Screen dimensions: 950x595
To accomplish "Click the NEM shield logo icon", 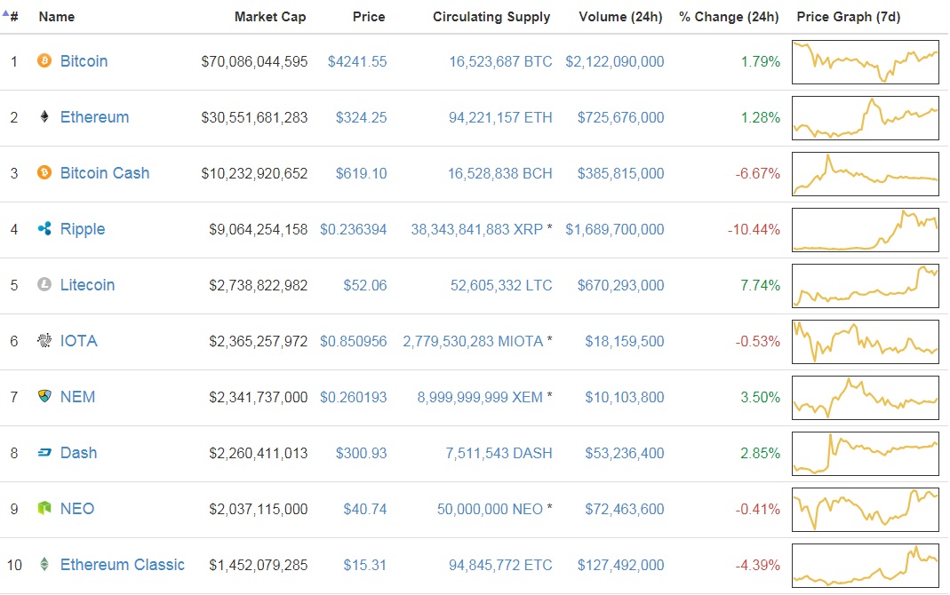I will (44, 396).
